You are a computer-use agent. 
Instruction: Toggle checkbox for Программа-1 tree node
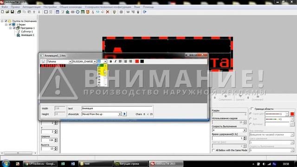[x=14, y=28]
